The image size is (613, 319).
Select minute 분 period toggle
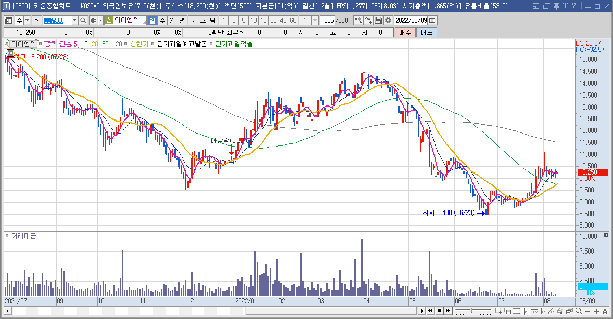pyautogui.click(x=193, y=20)
